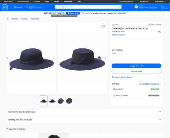Click the share product icon
170x138 pixels.
pos(160,32)
